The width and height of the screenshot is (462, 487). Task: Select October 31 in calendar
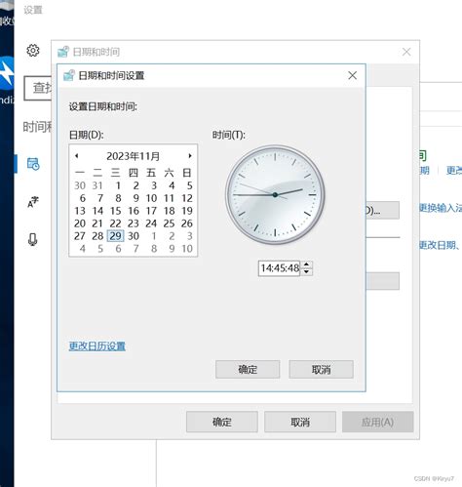(x=97, y=185)
